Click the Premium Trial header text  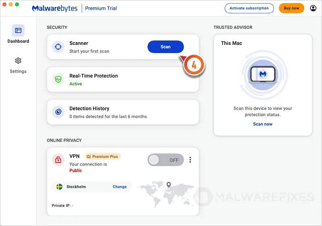[x=101, y=8]
